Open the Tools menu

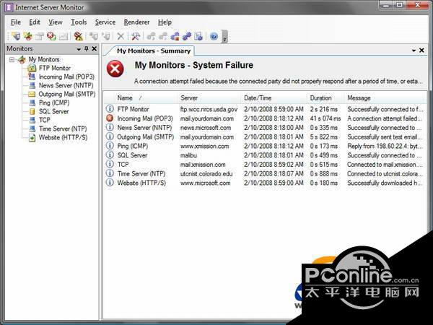coord(79,22)
